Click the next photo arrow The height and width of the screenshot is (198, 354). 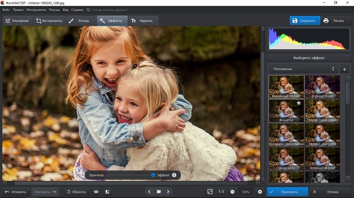pyautogui.click(x=168, y=192)
